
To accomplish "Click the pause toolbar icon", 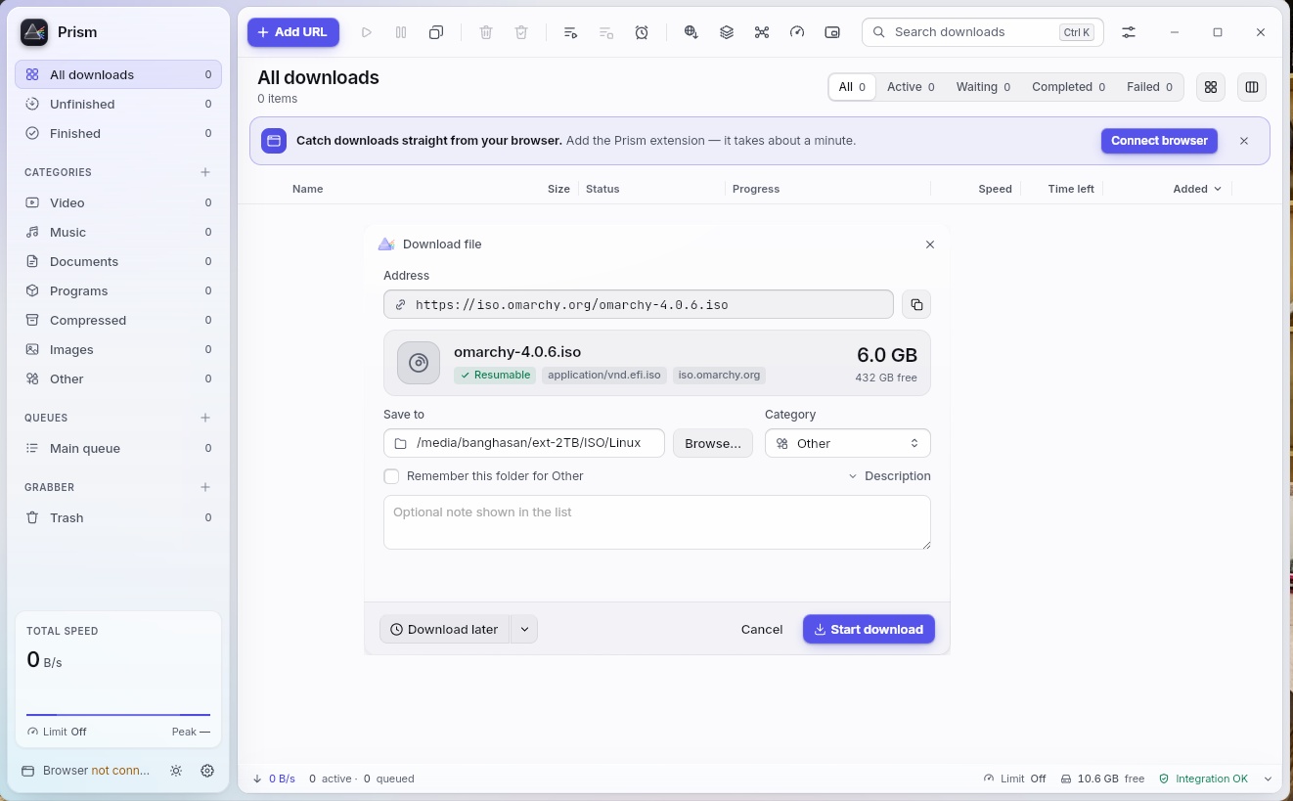I will pyautogui.click(x=401, y=32).
